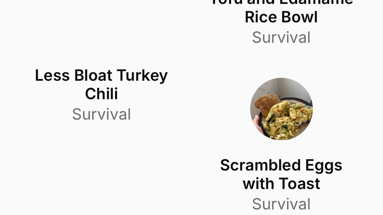Screen dimensions: 383x215
Task: Click the toast slice in recipe photo
Action: (x=267, y=104)
